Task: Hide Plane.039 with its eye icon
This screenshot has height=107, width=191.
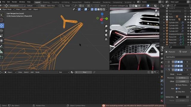Action: [188, 37]
